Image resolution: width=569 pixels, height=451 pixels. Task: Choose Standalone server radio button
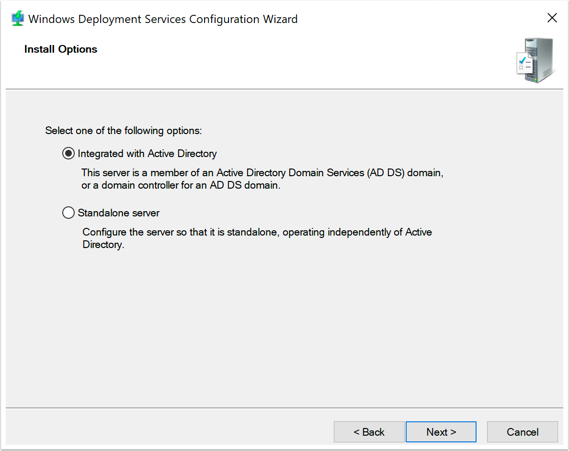68,212
